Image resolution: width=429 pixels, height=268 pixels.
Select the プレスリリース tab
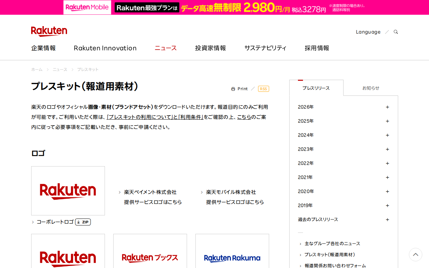tap(316, 88)
